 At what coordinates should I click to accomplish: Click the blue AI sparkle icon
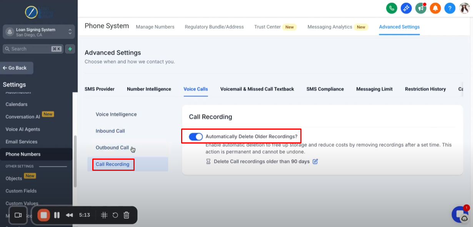point(406,8)
